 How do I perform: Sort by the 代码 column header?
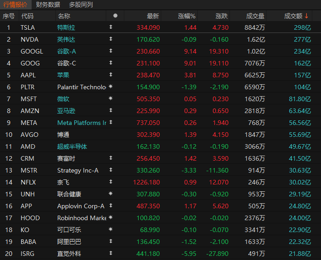[27, 16]
